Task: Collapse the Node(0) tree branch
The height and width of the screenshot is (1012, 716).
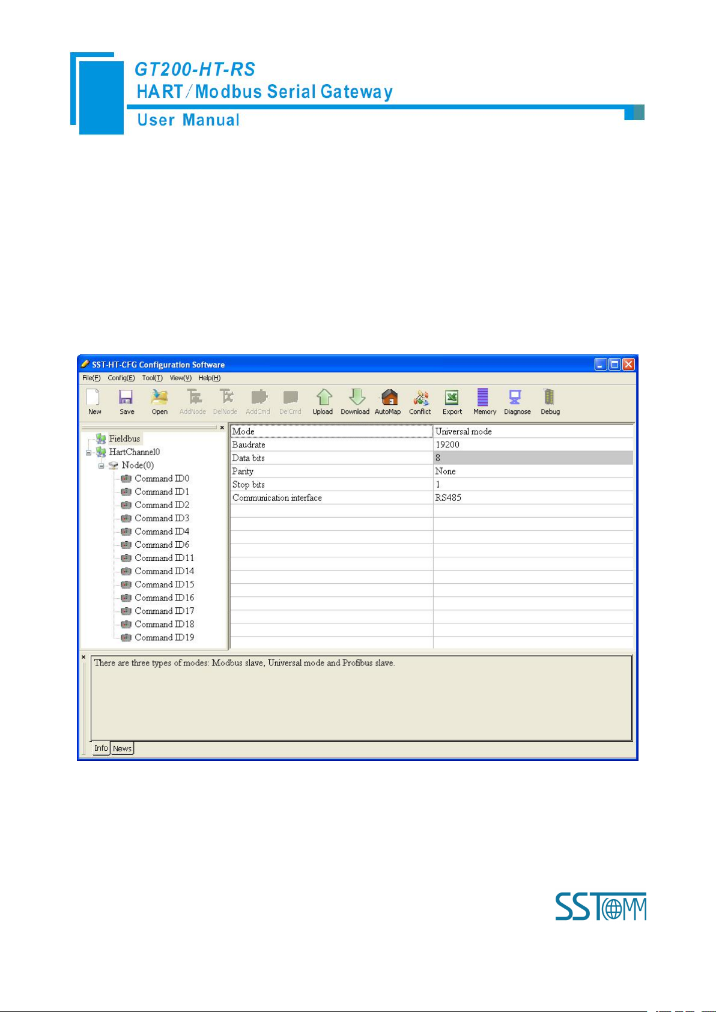Action: (x=101, y=466)
